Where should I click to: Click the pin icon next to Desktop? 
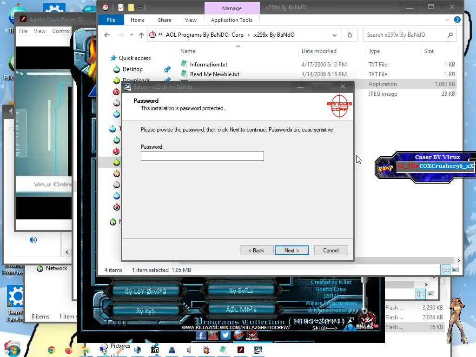pyautogui.click(x=167, y=70)
